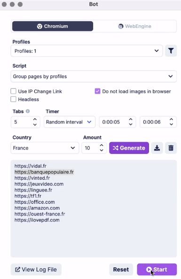Expand the Profiles dropdown

(x=87, y=51)
